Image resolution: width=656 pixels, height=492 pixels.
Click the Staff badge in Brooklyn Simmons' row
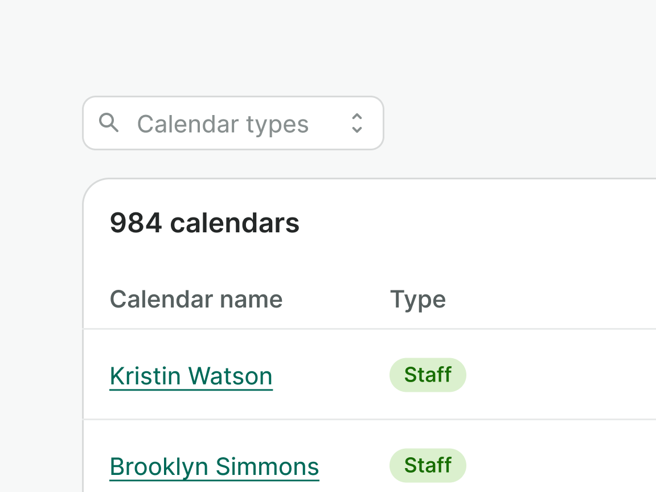tap(428, 465)
